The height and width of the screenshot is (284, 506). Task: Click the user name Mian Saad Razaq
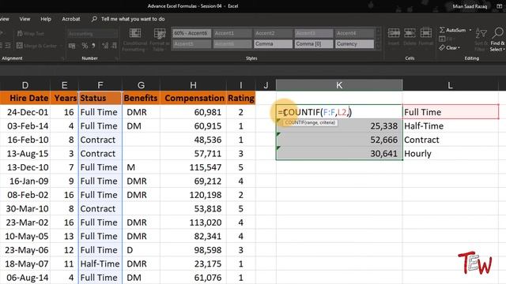(470, 6)
